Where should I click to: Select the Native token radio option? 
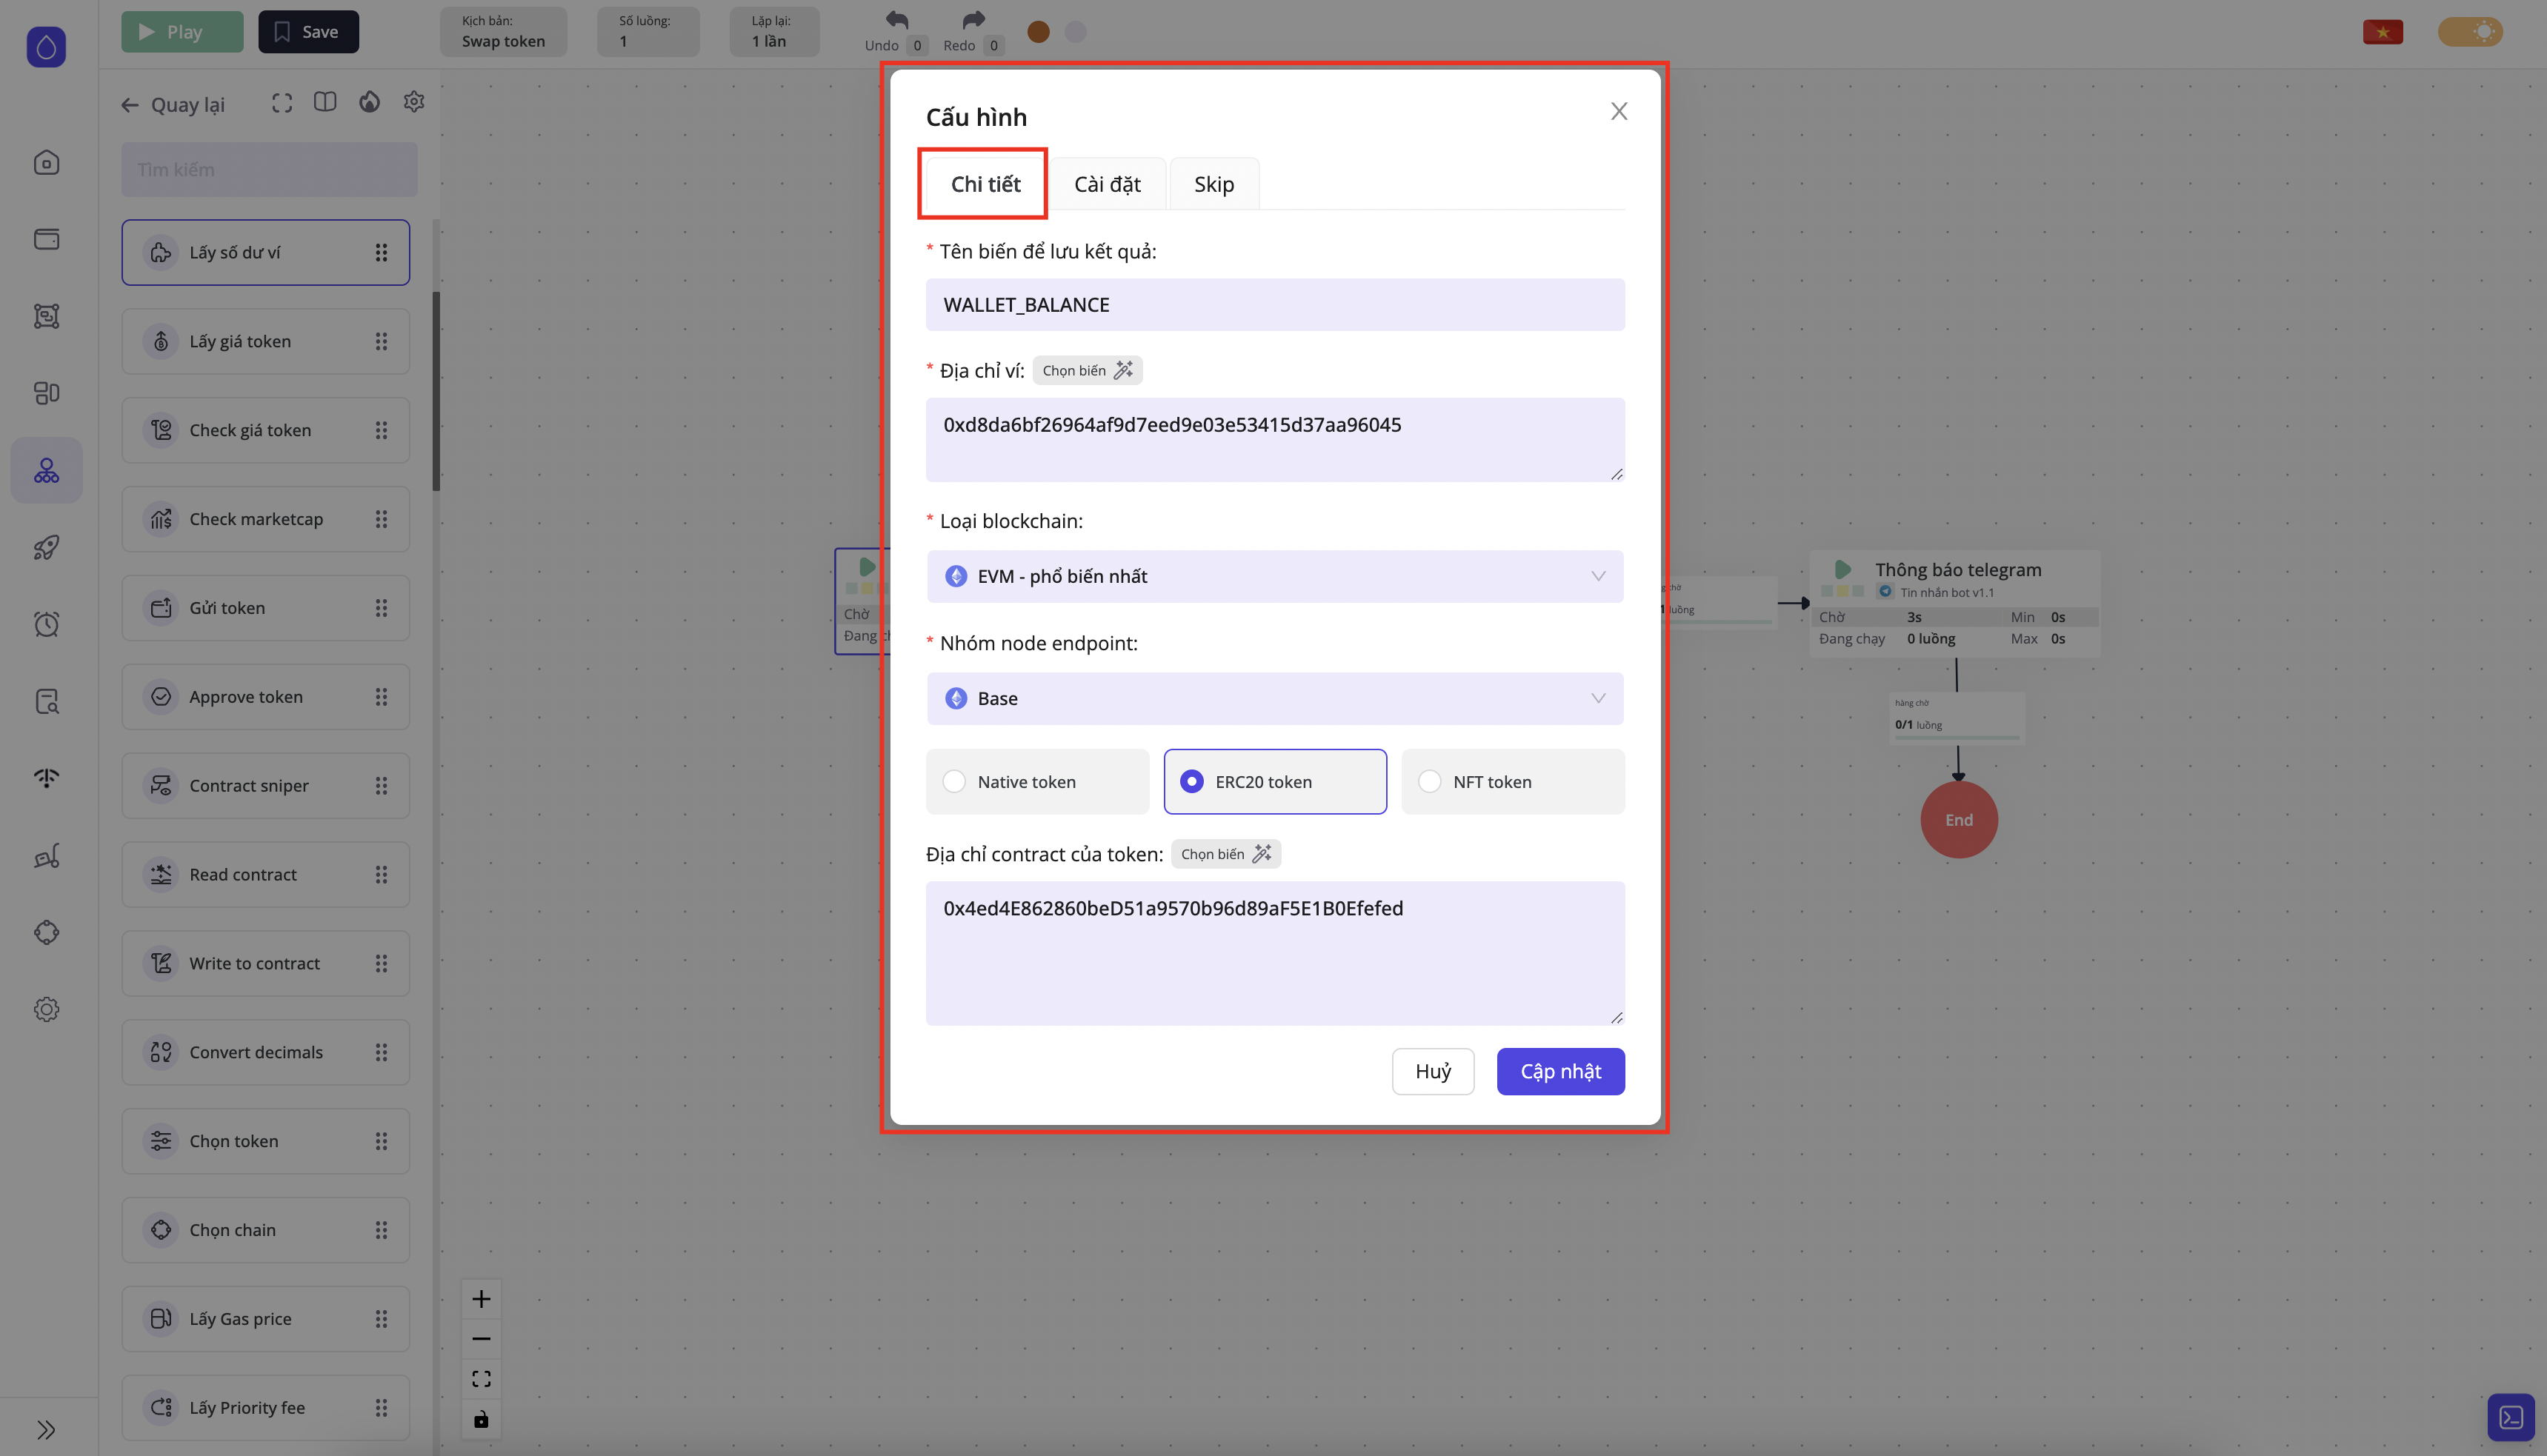coord(954,781)
